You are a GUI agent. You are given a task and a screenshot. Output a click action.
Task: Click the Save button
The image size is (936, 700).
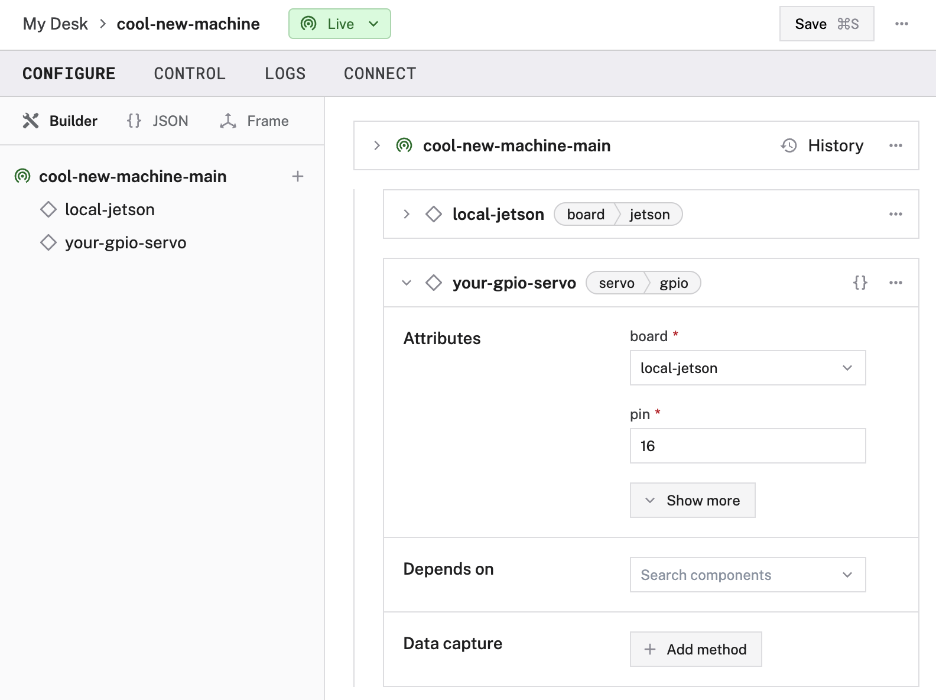[x=826, y=24]
